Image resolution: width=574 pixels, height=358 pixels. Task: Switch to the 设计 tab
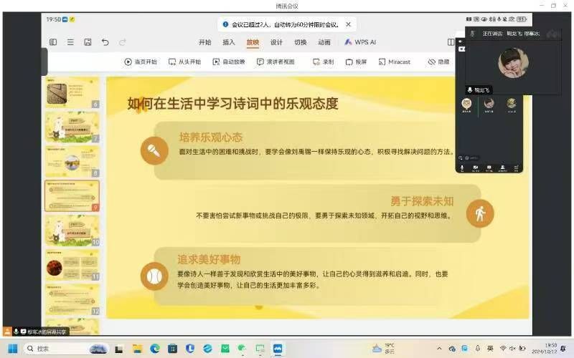coord(276,42)
